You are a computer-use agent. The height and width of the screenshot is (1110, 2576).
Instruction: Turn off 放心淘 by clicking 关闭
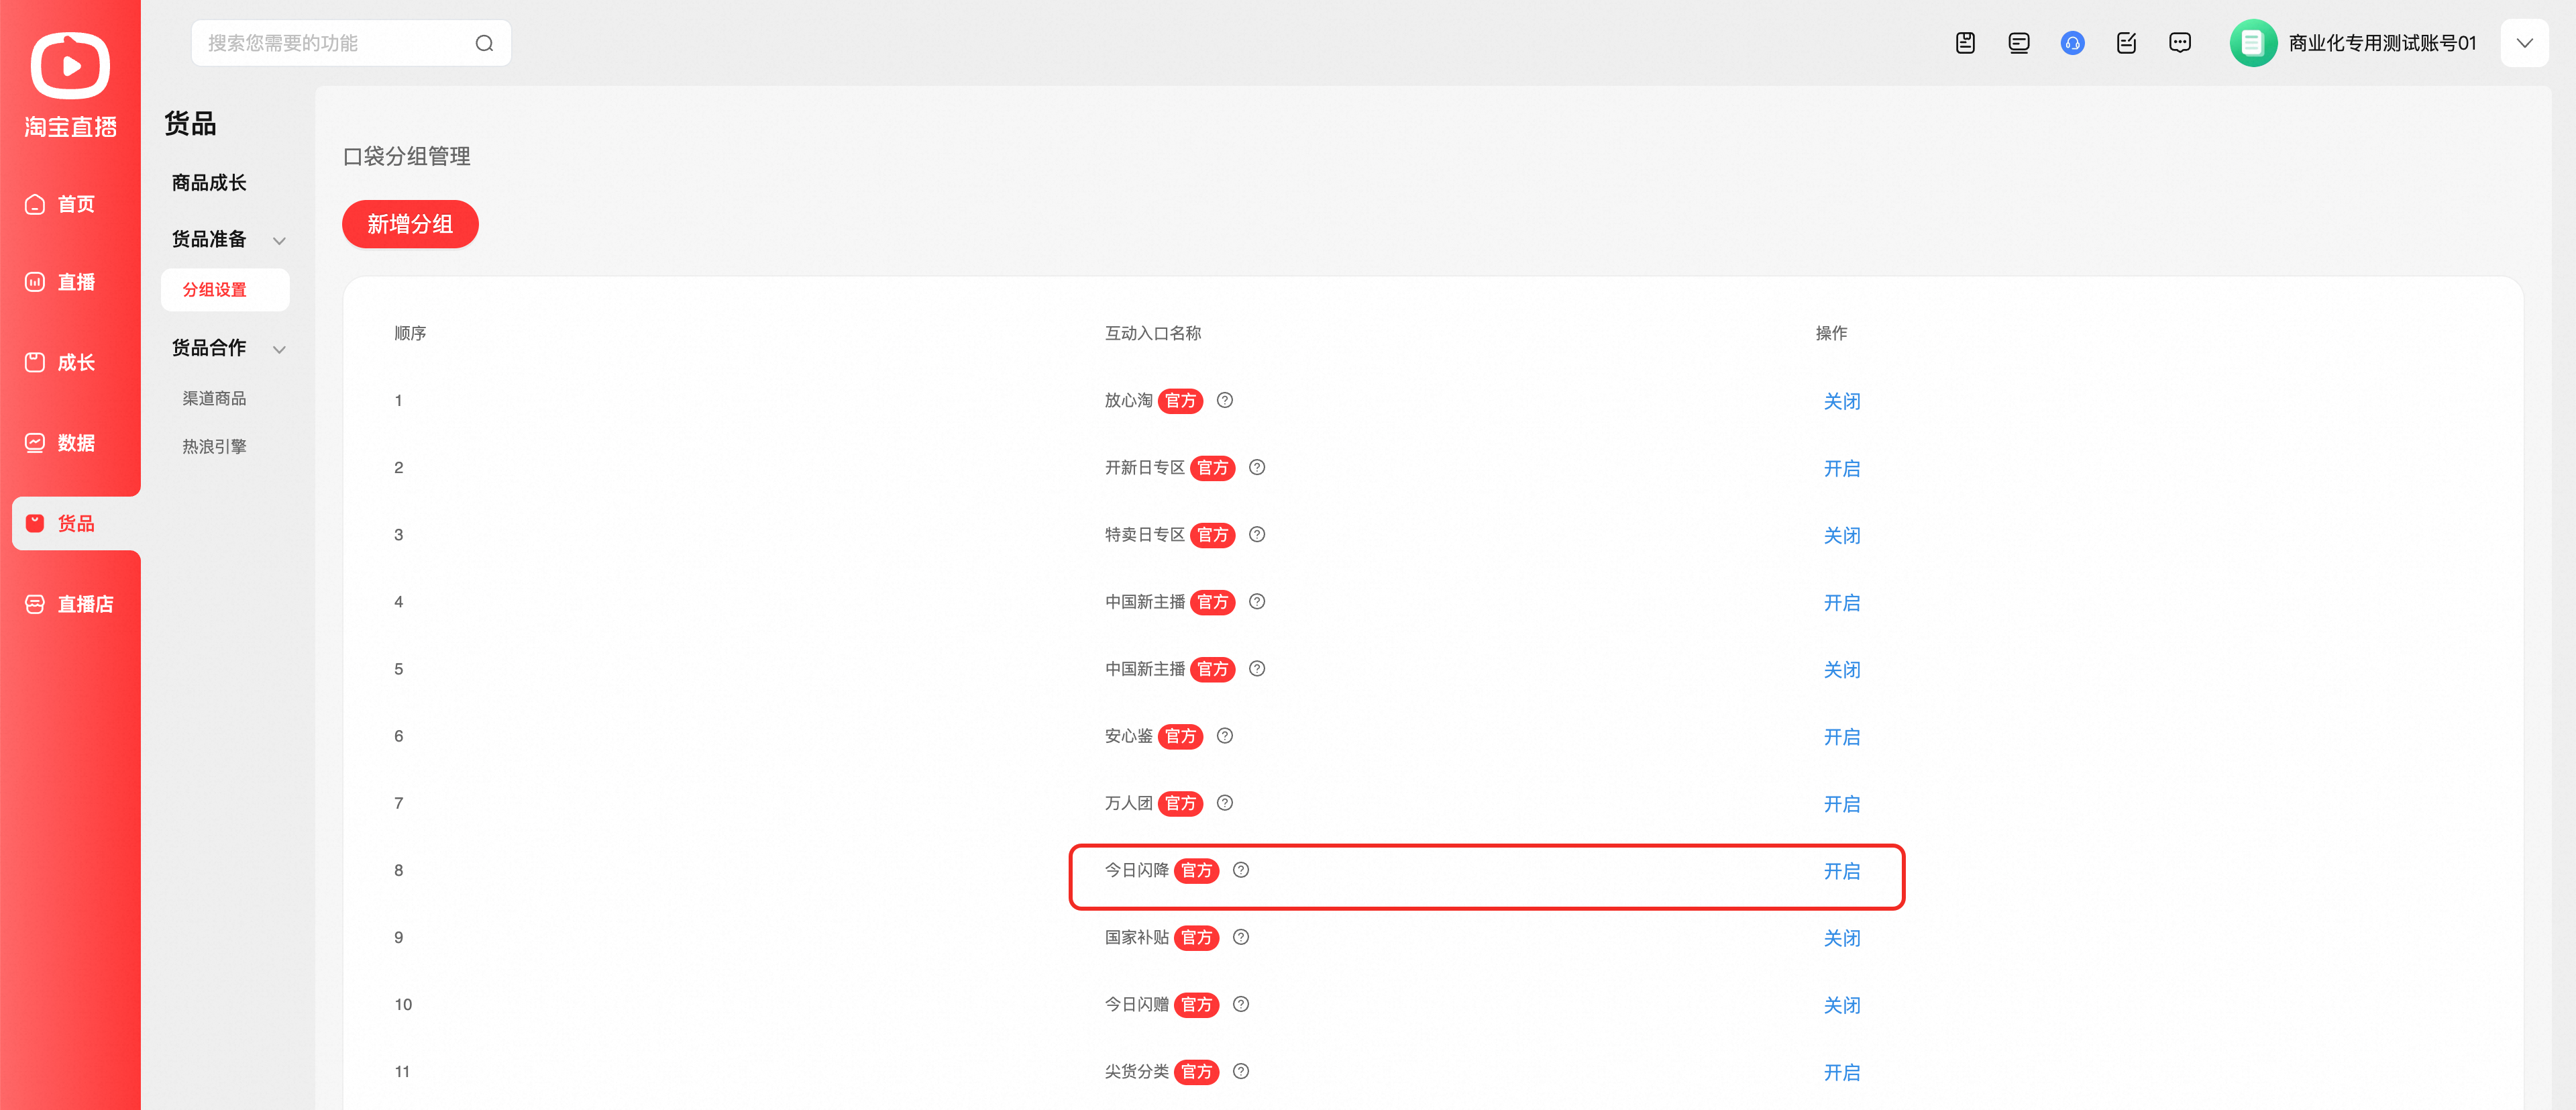[1841, 401]
